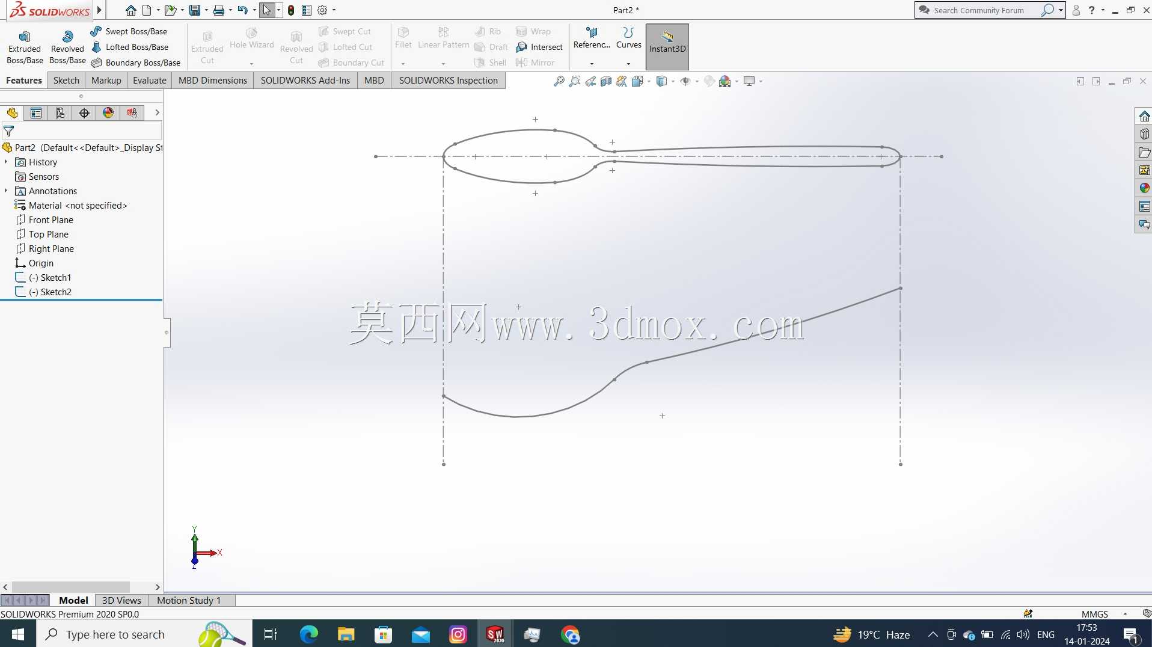
Task: Pick the Lofted Boss/Base tool
Action: pyautogui.click(x=130, y=47)
